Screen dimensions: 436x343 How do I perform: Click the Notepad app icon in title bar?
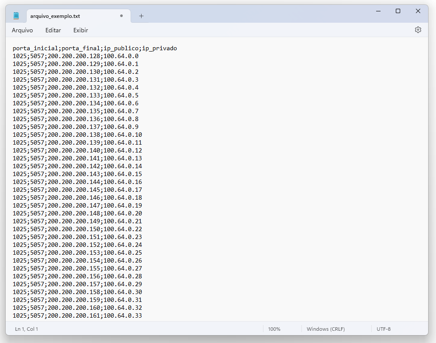click(16, 16)
